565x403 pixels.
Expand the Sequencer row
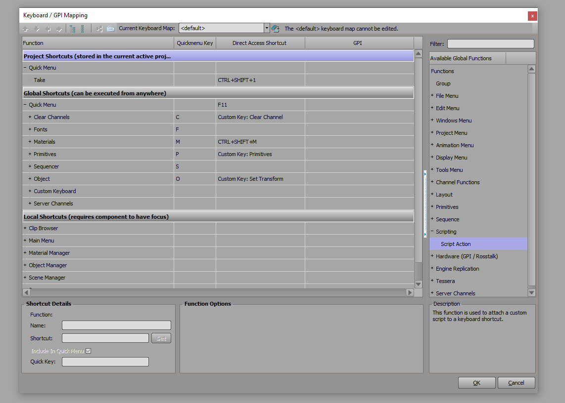click(x=30, y=166)
